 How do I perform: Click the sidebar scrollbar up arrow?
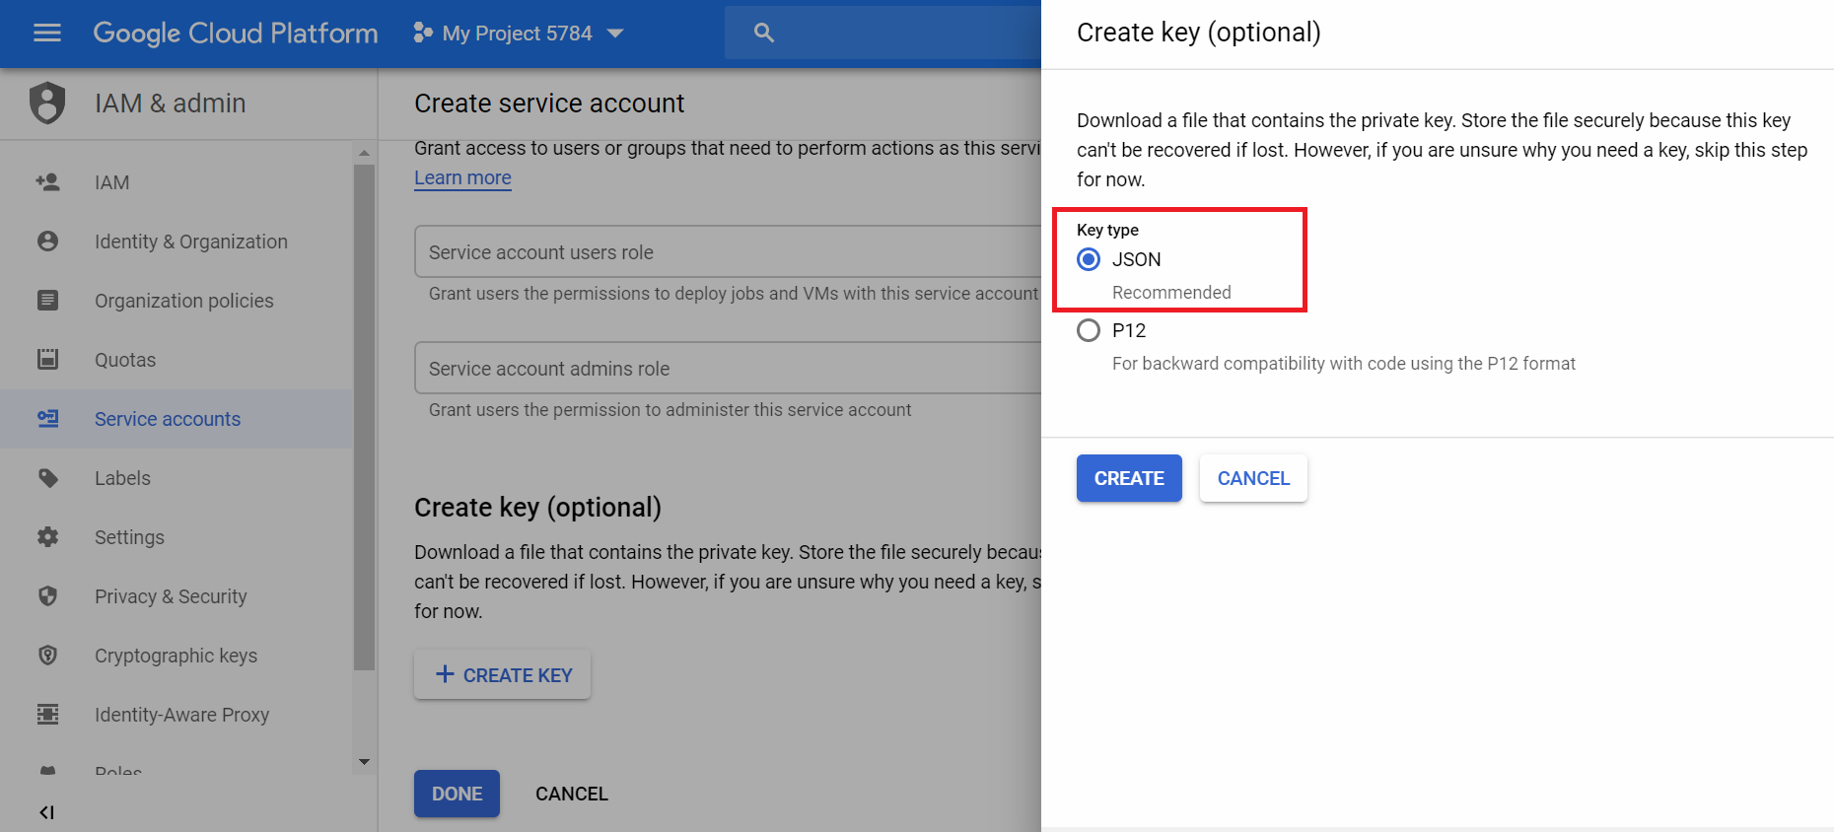click(364, 153)
